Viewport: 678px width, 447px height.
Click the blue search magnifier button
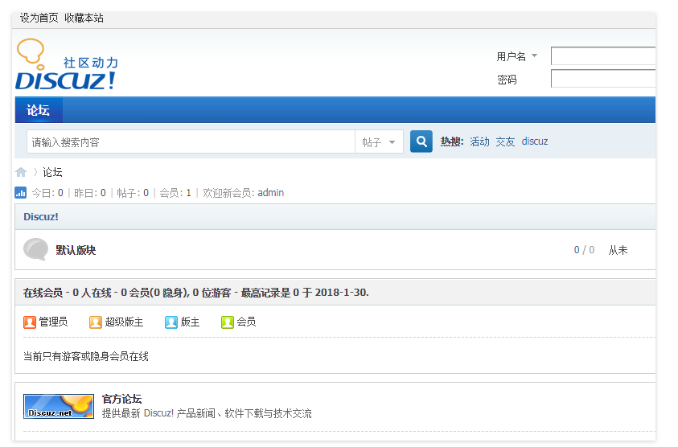pyautogui.click(x=421, y=141)
